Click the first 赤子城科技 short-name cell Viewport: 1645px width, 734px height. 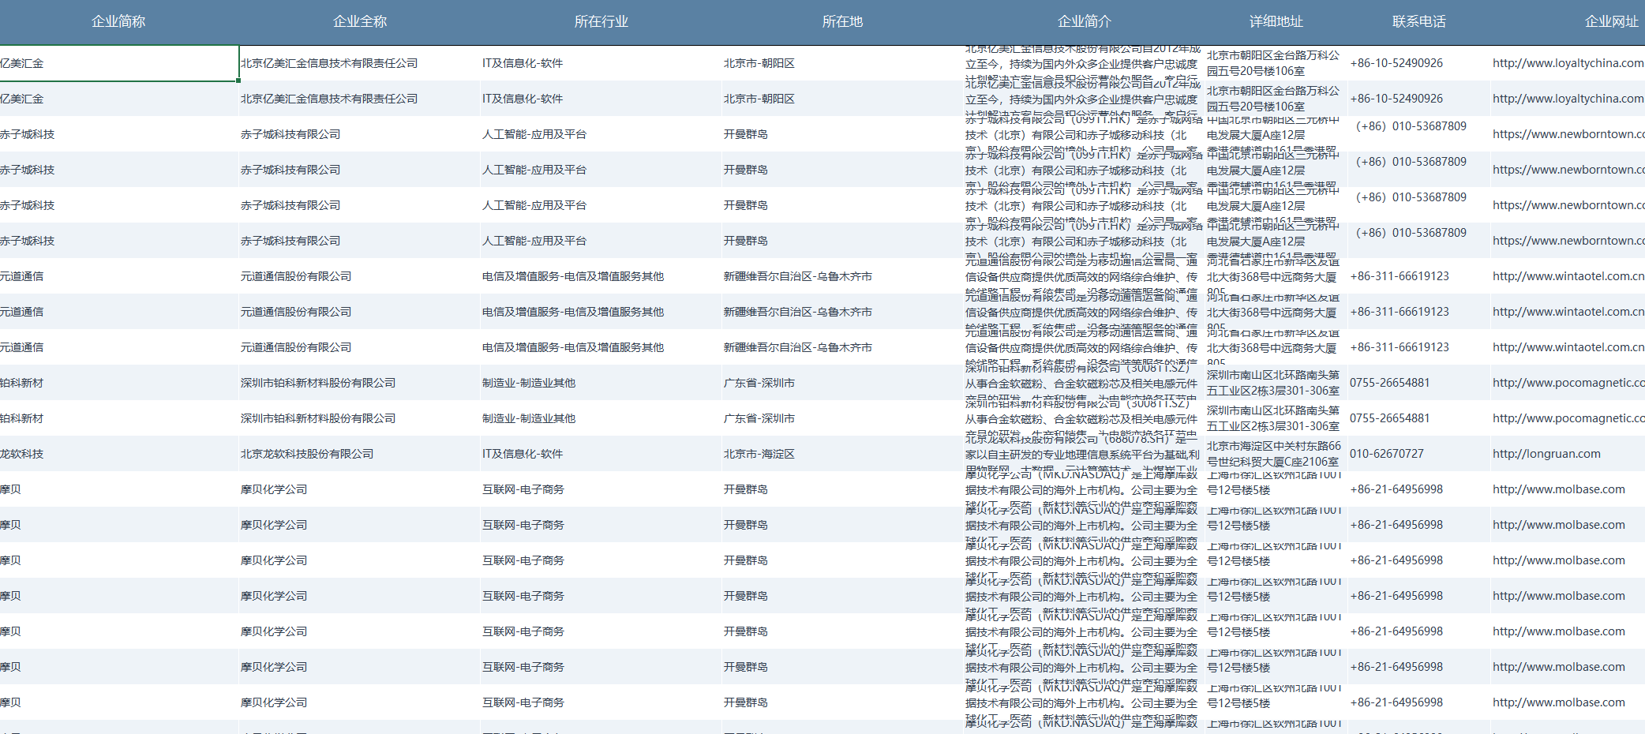119,134
